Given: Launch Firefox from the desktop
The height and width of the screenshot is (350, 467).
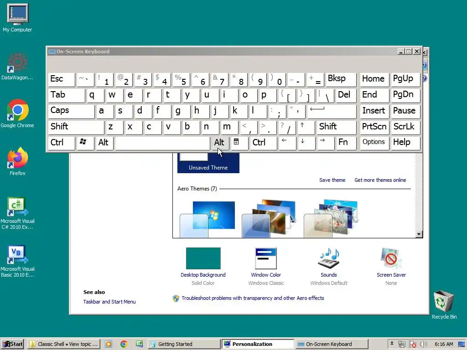Looking at the screenshot, I should tap(17, 162).
